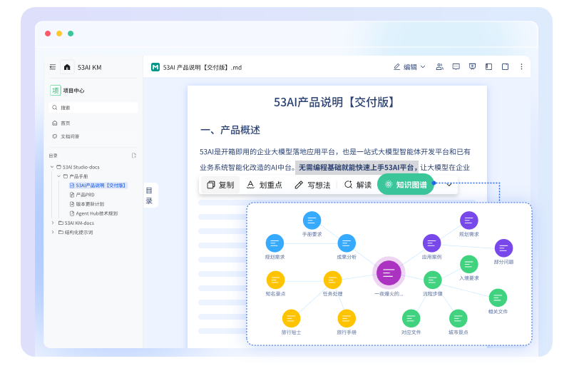Click 写想法 to add a note
This screenshot has height=371, width=574.
tap(312, 185)
